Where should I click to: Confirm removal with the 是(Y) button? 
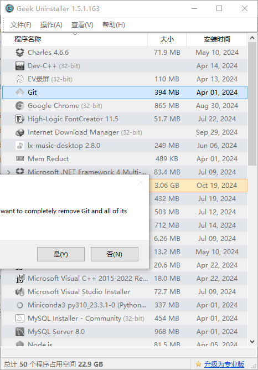(x=61, y=254)
